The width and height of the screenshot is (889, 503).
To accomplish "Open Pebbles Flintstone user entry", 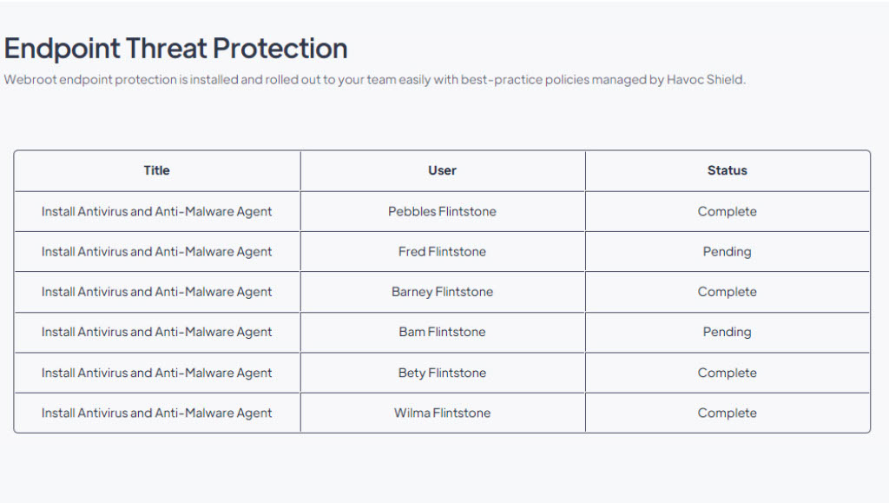I will (x=442, y=211).
